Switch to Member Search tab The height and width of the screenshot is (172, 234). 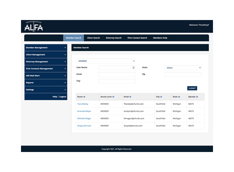pyautogui.click(x=74, y=38)
